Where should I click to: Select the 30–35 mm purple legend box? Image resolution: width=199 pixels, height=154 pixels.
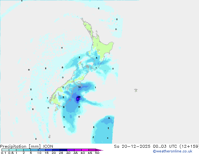(71, 150)
